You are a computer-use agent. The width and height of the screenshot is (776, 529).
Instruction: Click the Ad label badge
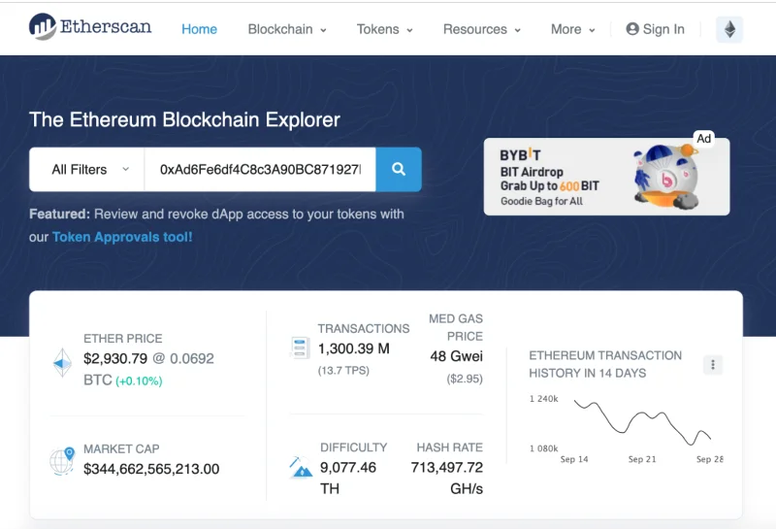(704, 139)
